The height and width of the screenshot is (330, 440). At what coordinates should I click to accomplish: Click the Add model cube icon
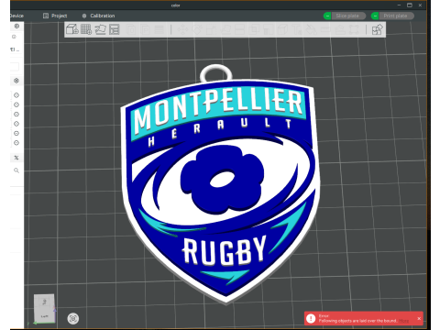(72, 29)
